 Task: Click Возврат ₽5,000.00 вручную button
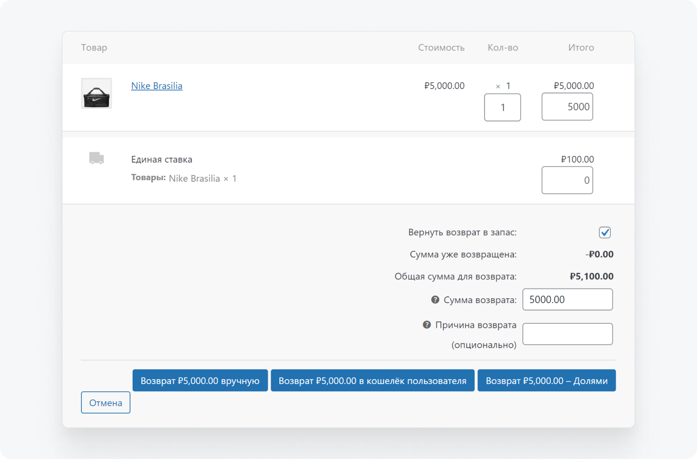pos(200,381)
